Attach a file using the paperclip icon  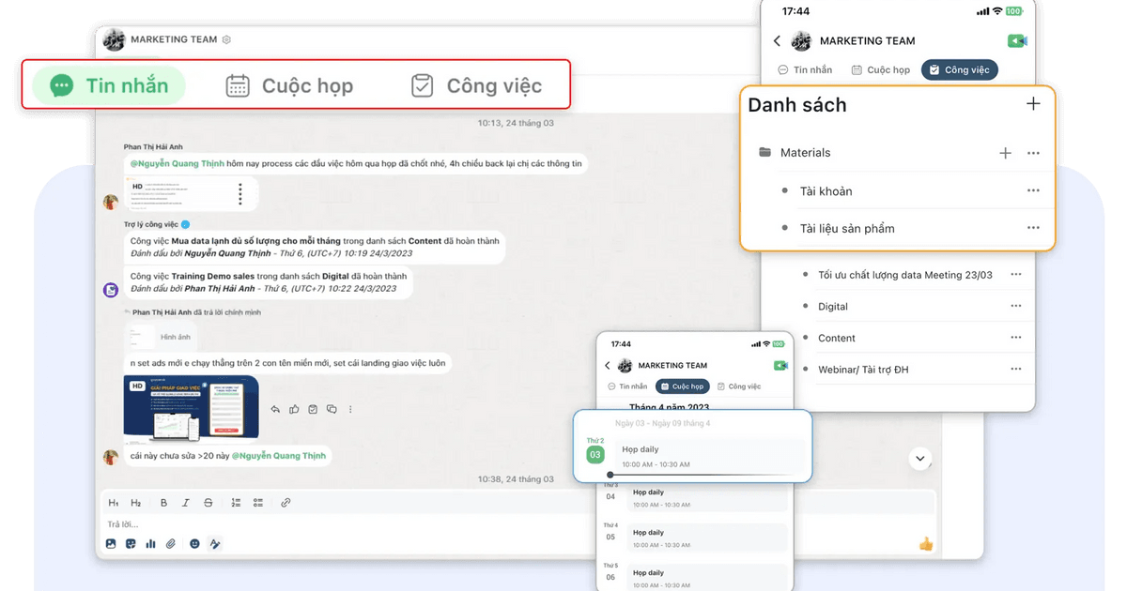coord(170,543)
